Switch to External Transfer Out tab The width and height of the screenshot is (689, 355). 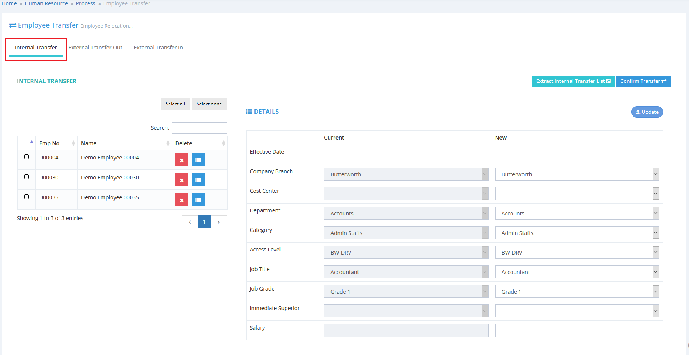(x=95, y=48)
